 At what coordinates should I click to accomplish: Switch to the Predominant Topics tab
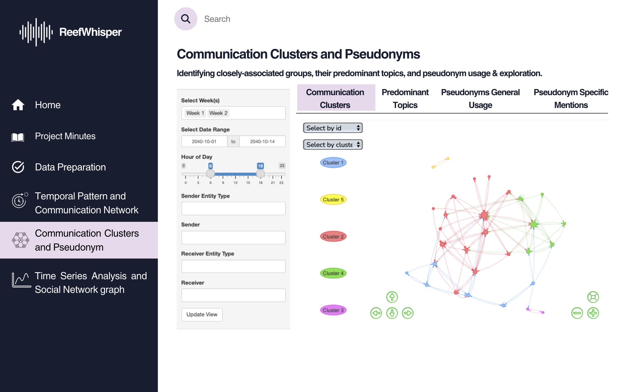point(405,99)
